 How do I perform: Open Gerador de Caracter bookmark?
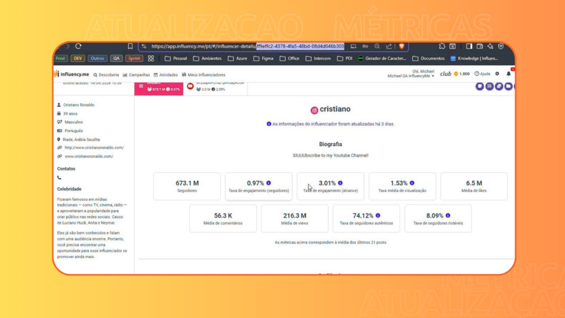[x=382, y=59]
